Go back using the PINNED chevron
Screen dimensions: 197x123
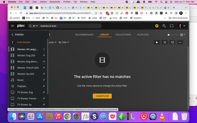click(12, 35)
